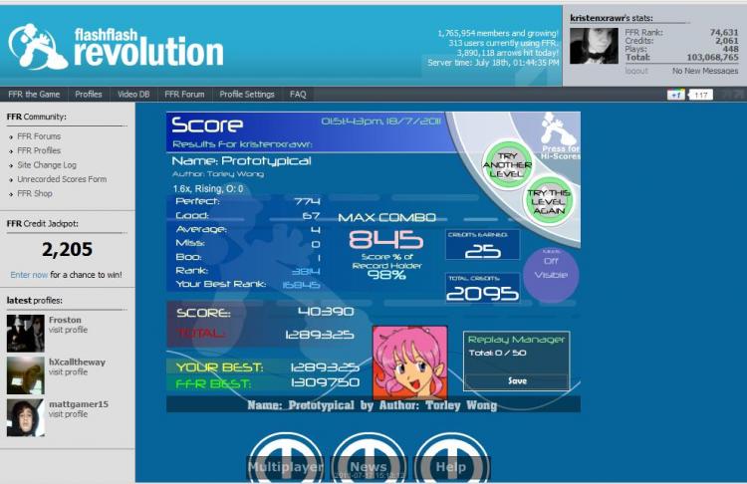Open the Site Change Log link
The height and width of the screenshot is (484, 747).
(x=47, y=165)
